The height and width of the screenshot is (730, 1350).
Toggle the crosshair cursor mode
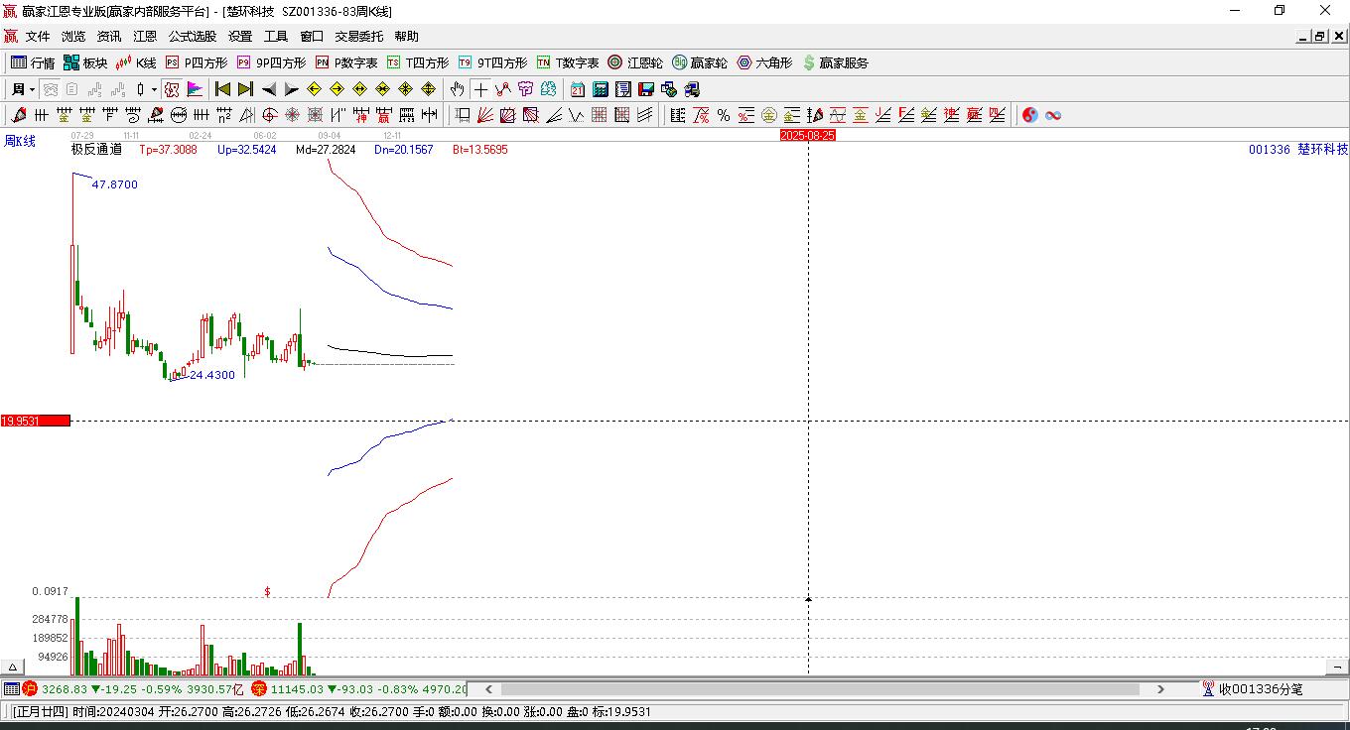coord(480,89)
